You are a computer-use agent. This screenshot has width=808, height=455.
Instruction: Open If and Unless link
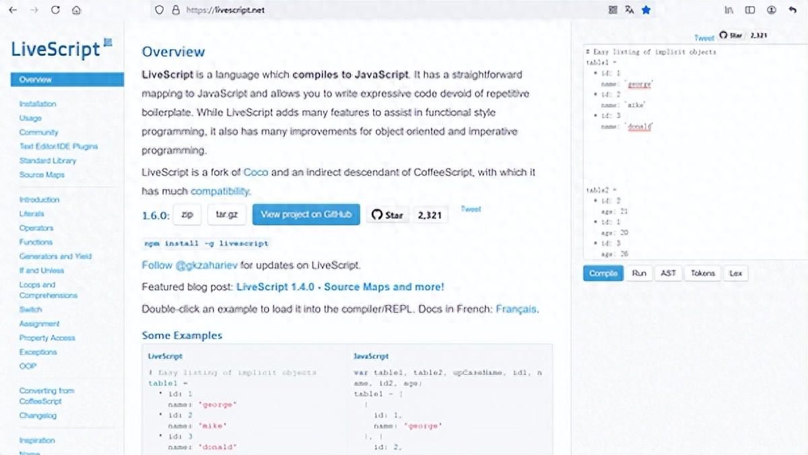(42, 270)
